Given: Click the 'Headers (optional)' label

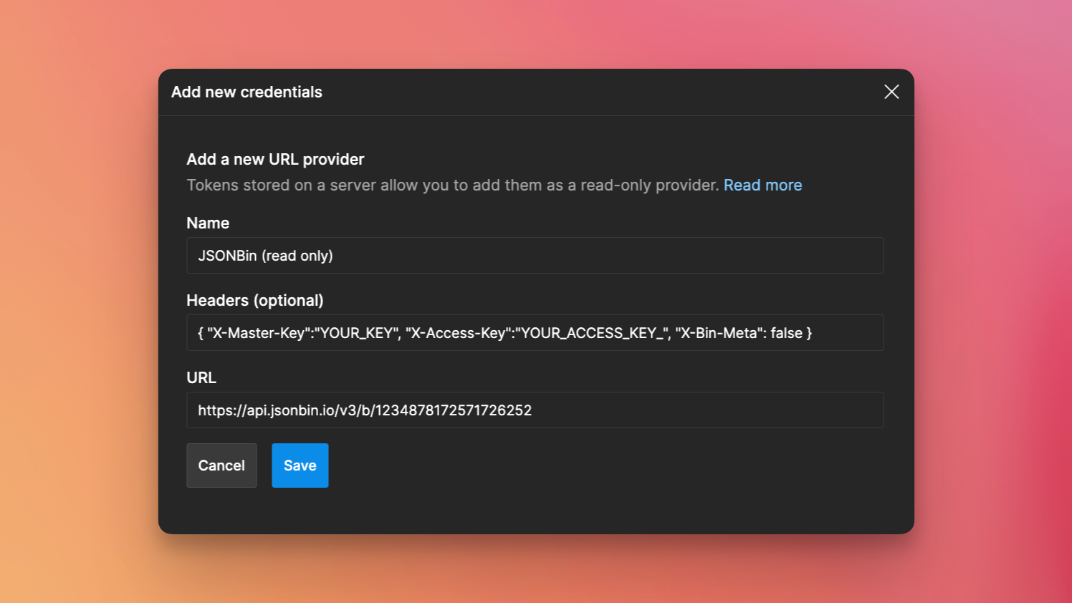Looking at the screenshot, I should click(255, 300).
